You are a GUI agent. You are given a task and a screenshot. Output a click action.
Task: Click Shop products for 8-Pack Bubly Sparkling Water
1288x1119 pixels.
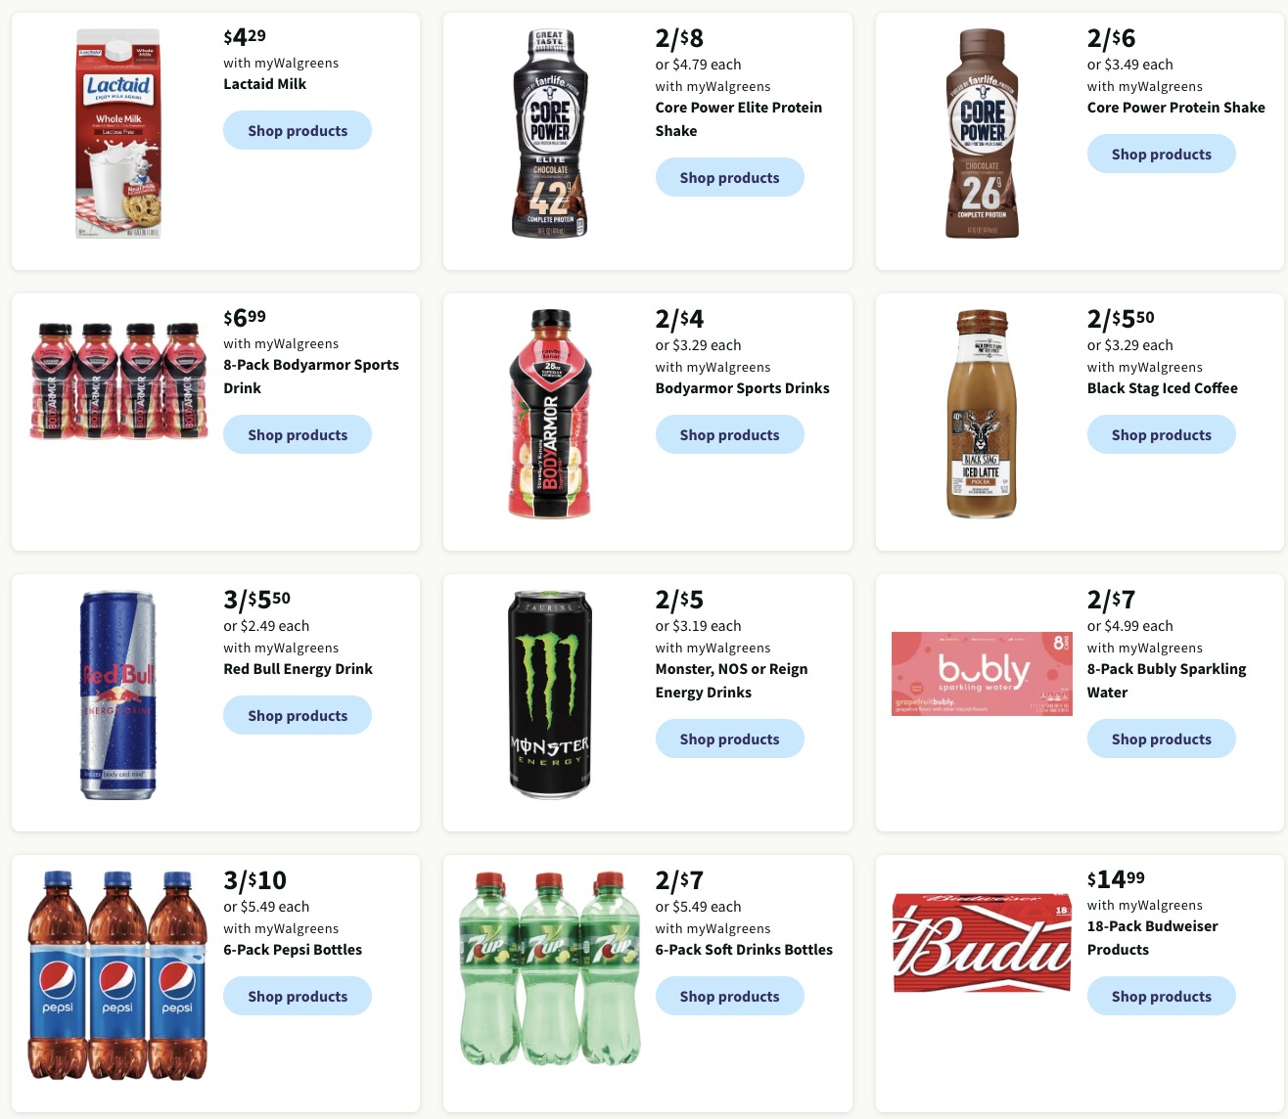(x=1162, y=739)
